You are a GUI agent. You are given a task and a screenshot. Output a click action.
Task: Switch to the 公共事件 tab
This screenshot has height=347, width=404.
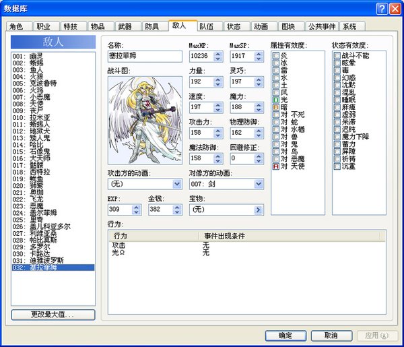322,26
